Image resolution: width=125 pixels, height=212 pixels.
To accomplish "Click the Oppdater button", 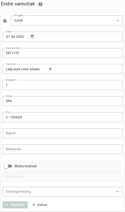I will coord(15,205).
